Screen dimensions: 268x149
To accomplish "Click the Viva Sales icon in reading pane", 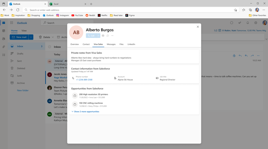I will (x=234, y=56).
